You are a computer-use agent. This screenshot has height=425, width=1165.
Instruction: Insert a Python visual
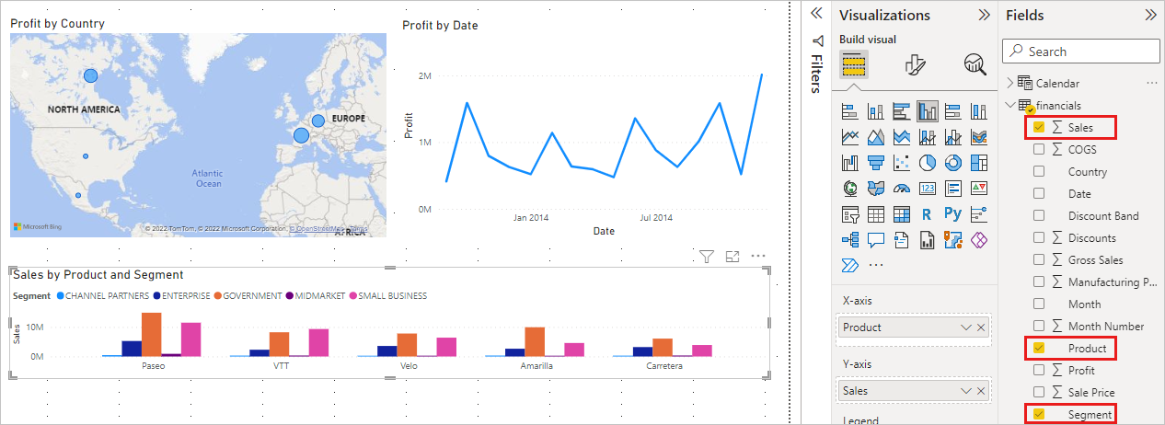coord(953,214)
